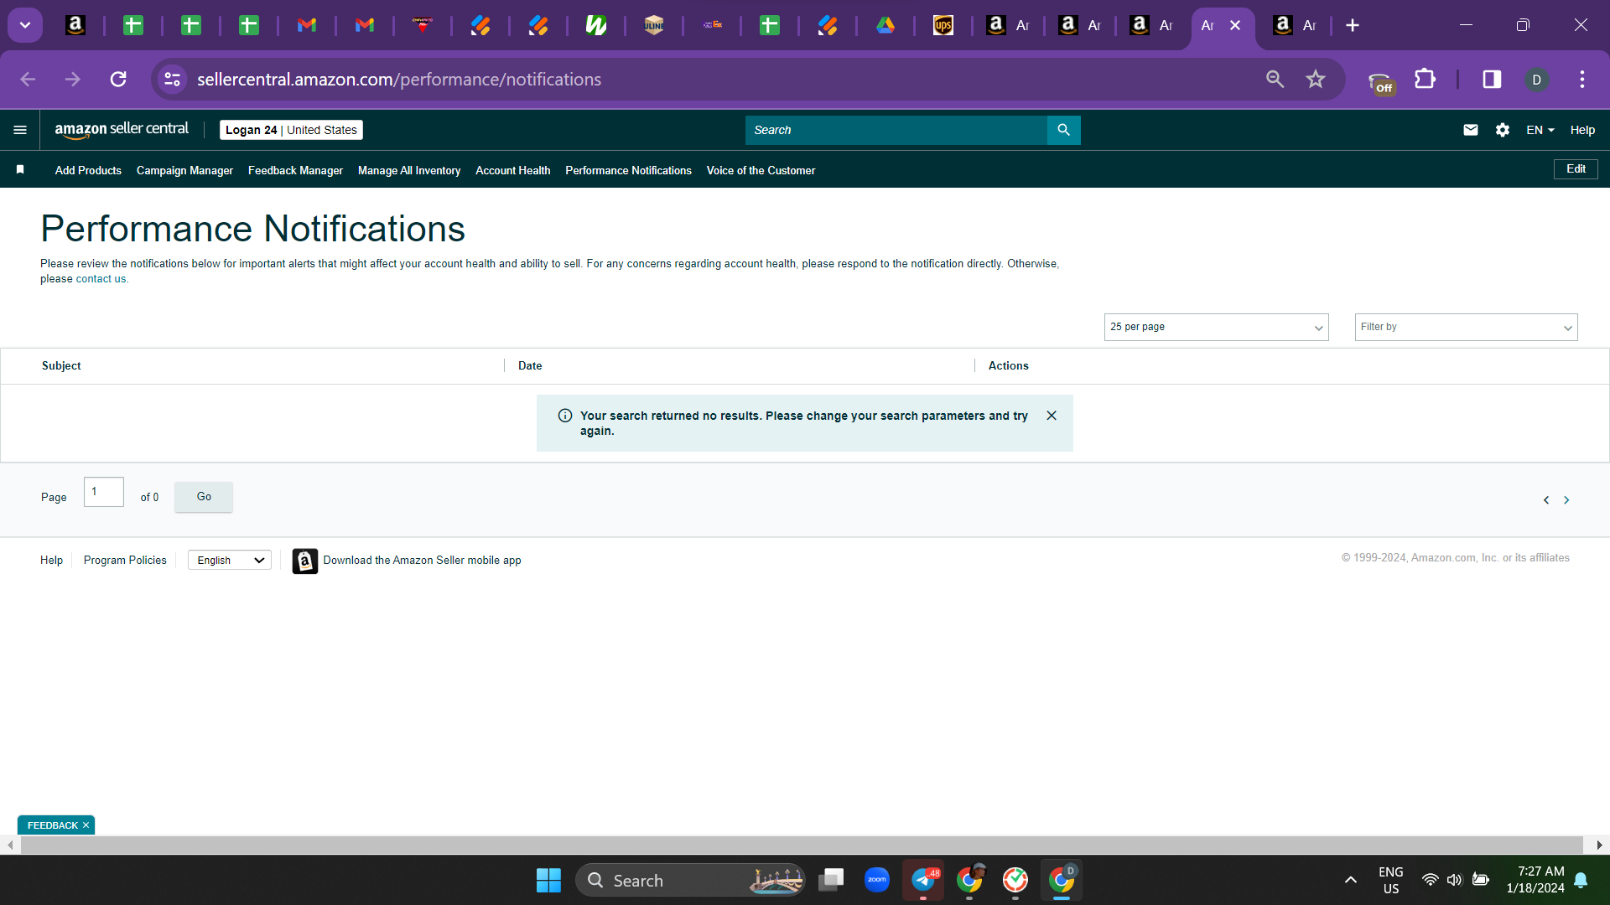Switch to the Google Drive tab
The width and height of the screenshot is (1610, 905).
click(885, 25)
